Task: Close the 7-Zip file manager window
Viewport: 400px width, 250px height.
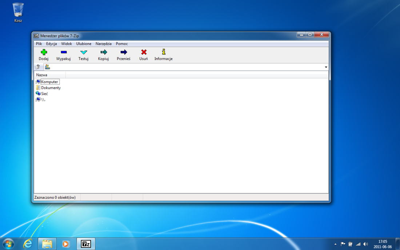Action: [x=321, y=35]
